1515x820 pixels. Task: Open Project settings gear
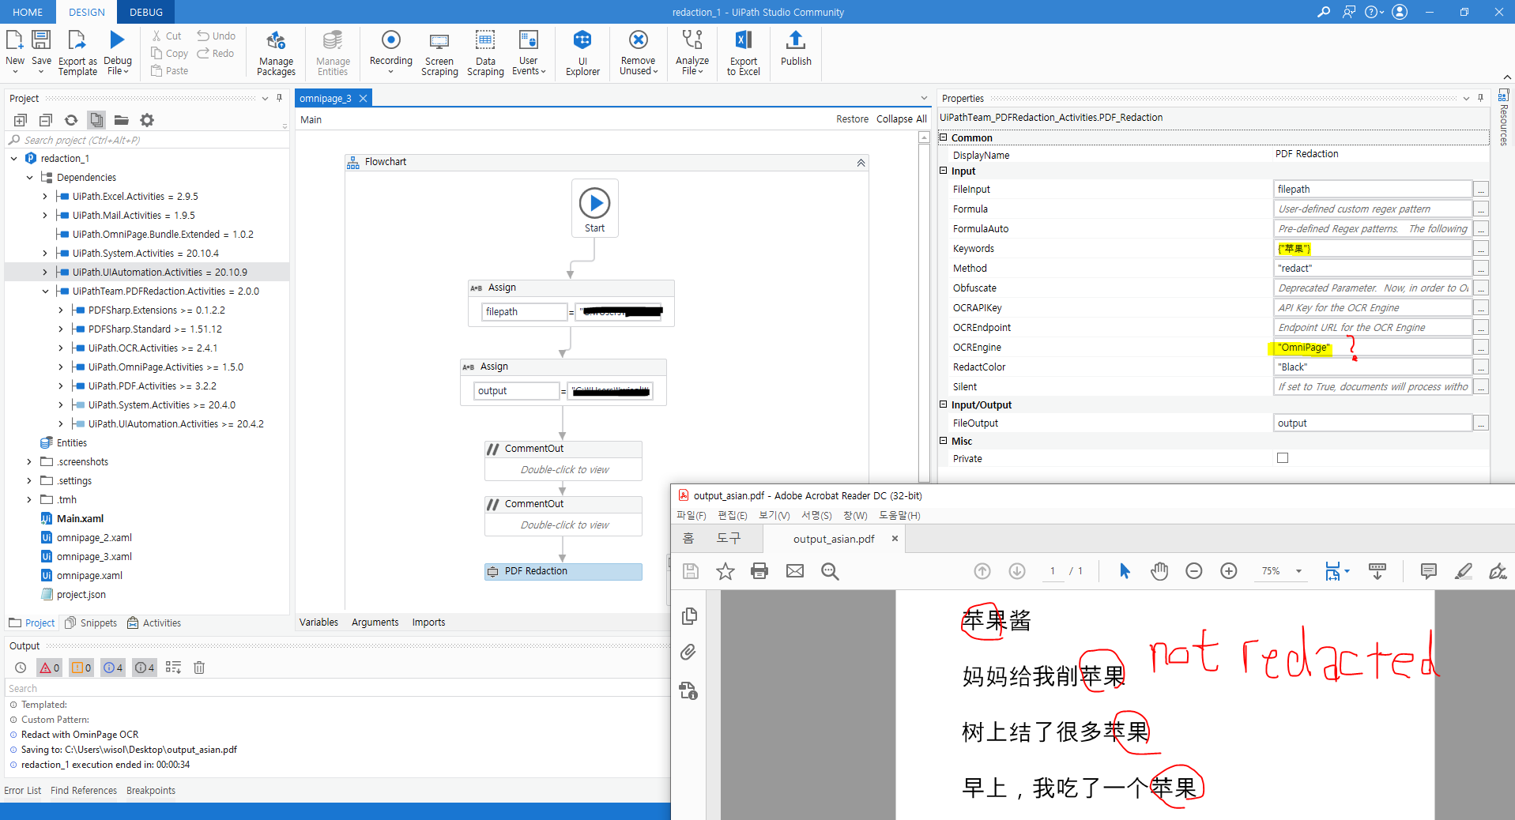[147, 120]
